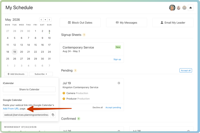This screenshot has width=200, height=133.
Task: Go to previous month in calendar
Action: pyautogui.click(x=41, y=20)
